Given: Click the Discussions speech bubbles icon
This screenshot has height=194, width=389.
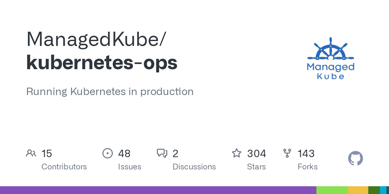Looking at the screenshot, I should coord(162,153).
